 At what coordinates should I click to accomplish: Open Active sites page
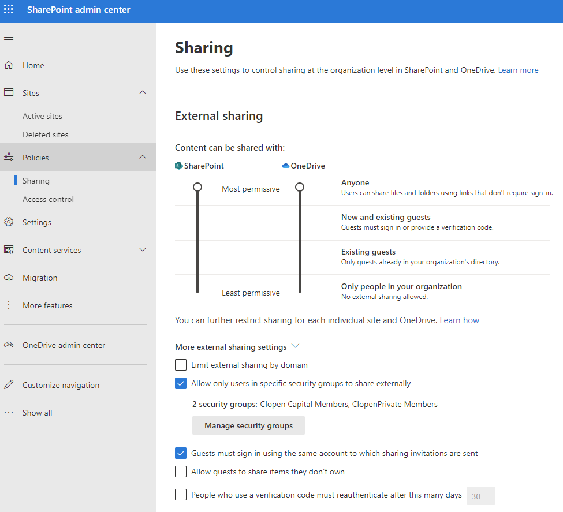coord(42,116)
